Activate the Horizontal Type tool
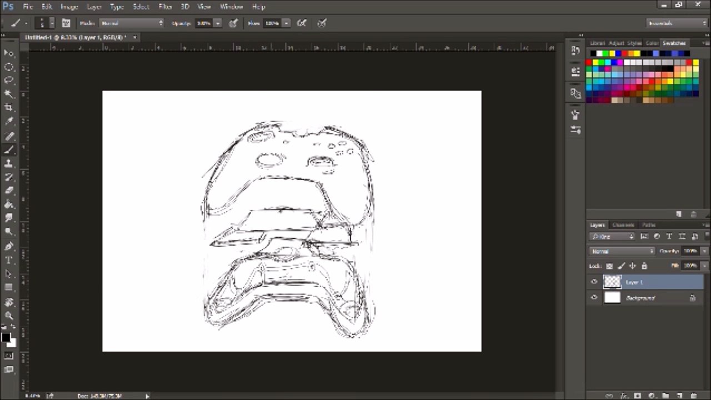This screenshot has width=711, height=400. 9,260
